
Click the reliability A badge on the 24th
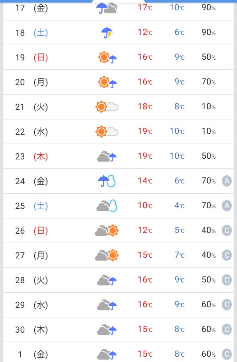[227, 181]
